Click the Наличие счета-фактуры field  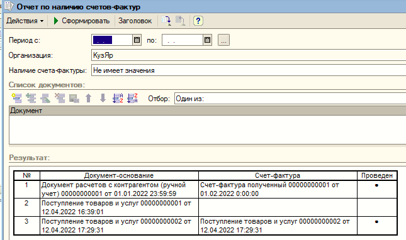tap(249, 70)
